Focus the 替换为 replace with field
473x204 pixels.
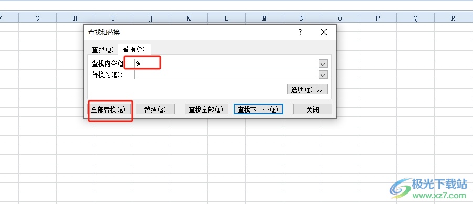pos(227,74)
